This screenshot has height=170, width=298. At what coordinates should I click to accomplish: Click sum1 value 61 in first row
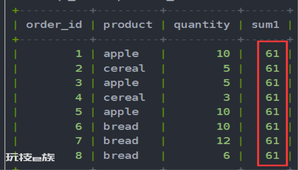272,54
